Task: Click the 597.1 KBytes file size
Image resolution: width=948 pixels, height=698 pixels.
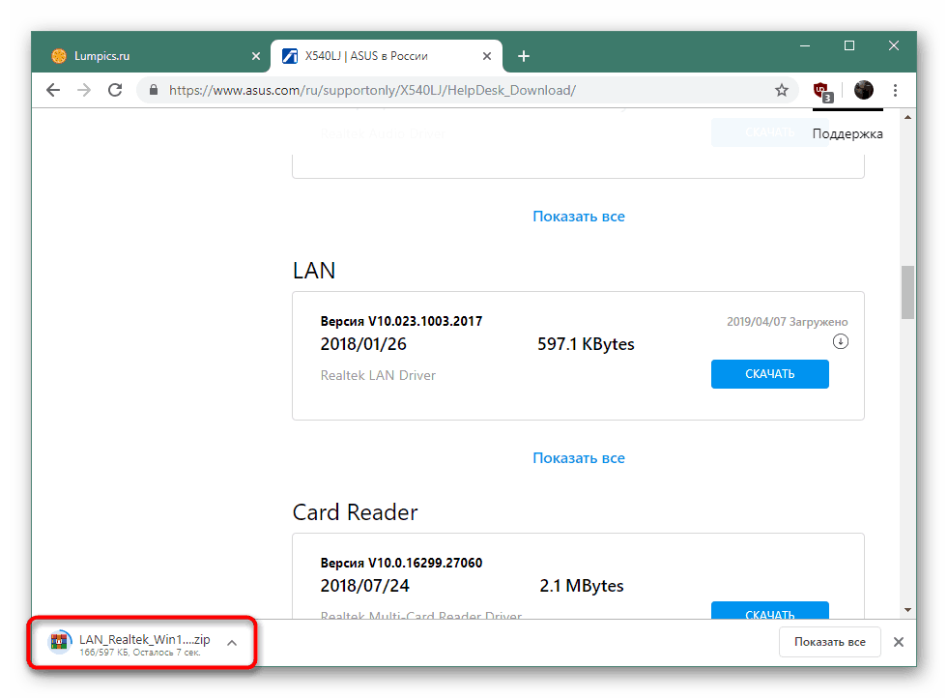Action: pos(586,344)
